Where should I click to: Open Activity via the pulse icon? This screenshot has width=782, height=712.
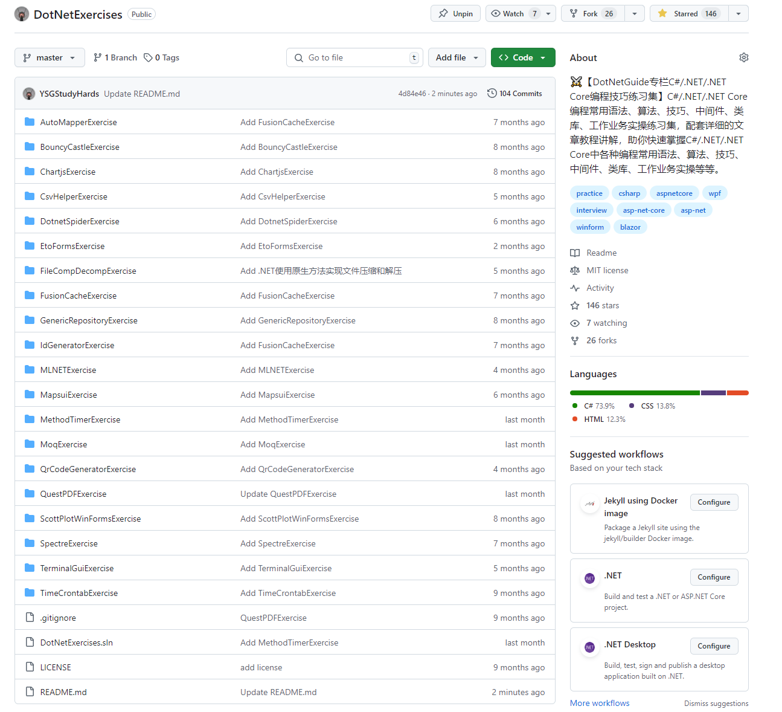575,288
